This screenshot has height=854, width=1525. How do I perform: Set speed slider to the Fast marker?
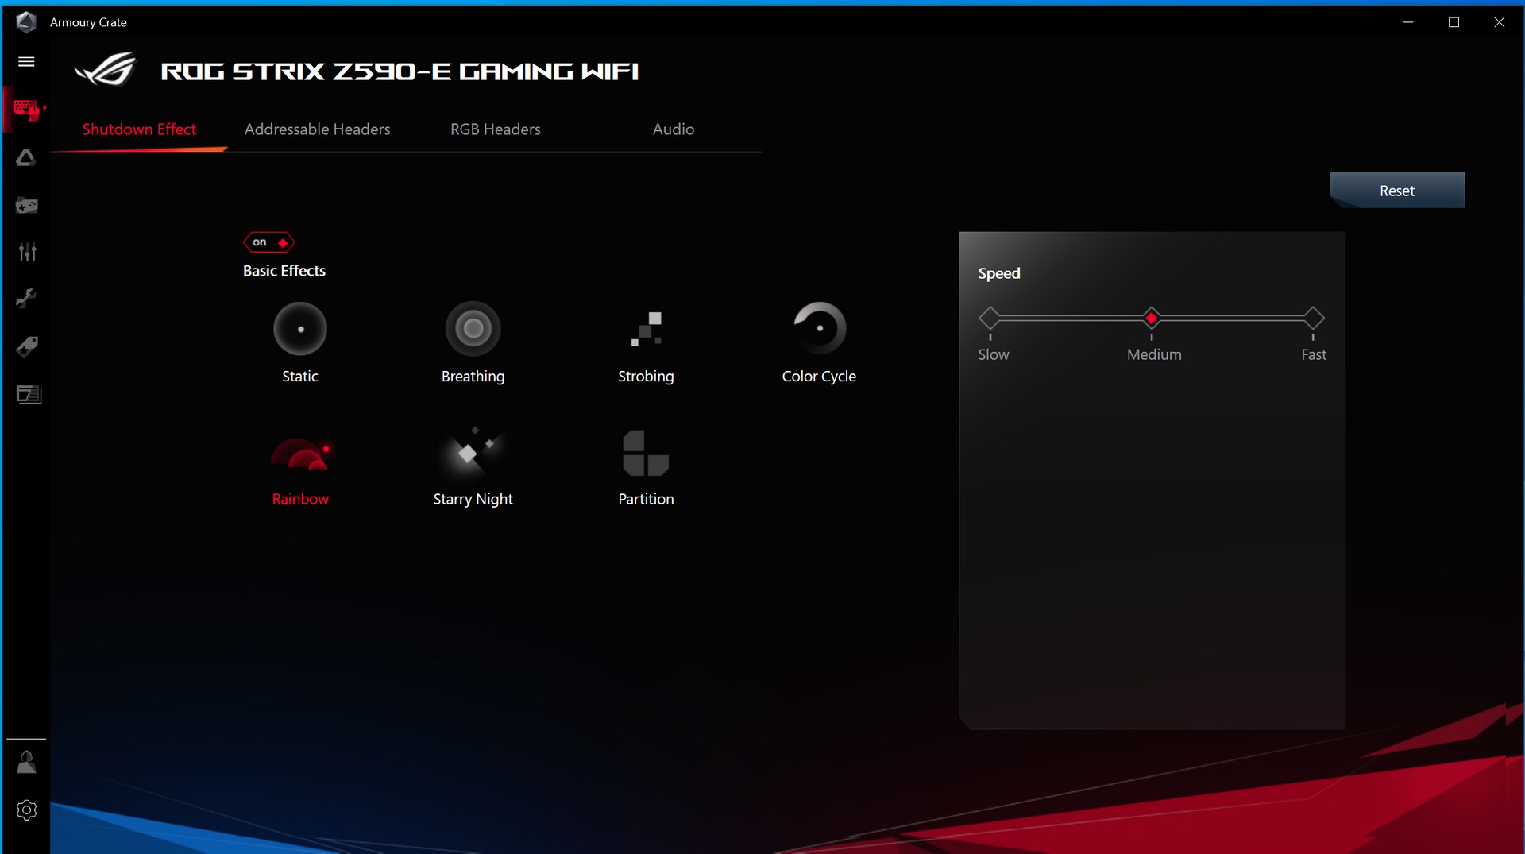(x=1314, y=318)
